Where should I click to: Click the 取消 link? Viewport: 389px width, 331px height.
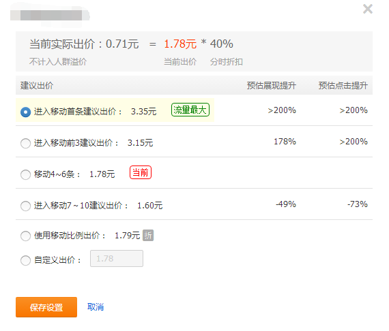(96, 307)
